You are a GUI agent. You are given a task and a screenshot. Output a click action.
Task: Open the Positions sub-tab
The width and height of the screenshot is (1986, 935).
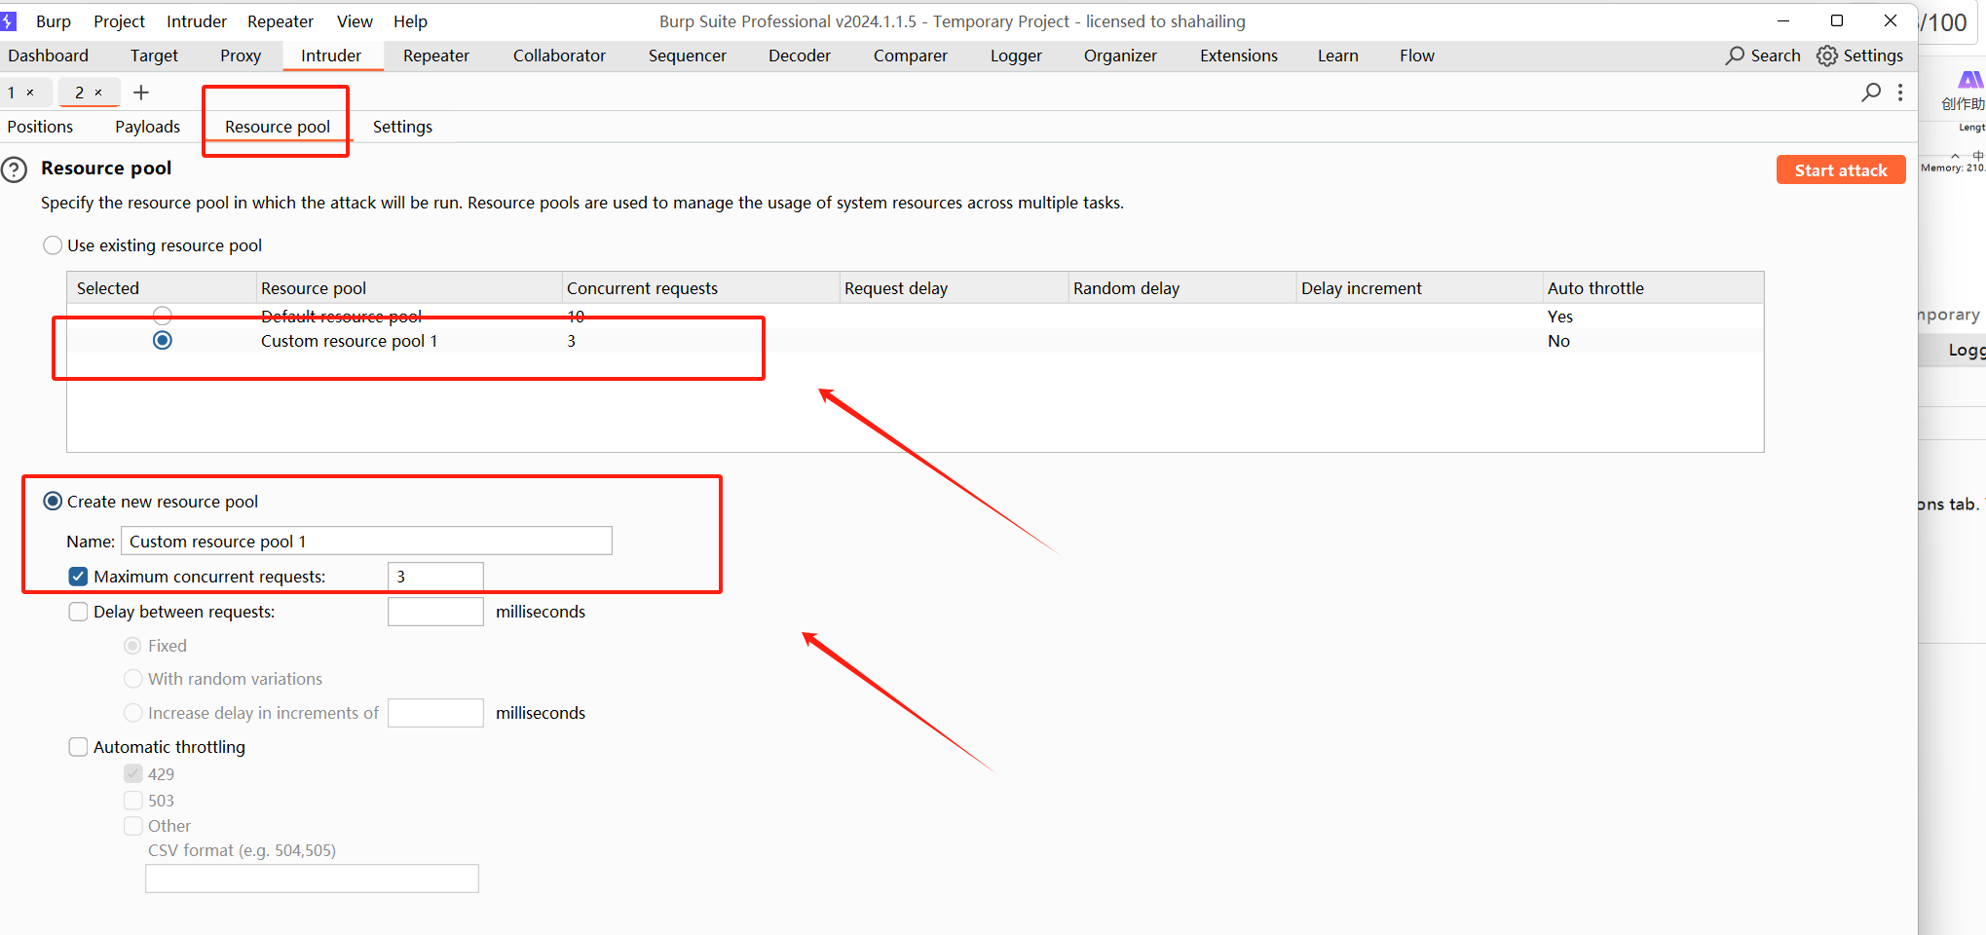pyautogui.click(x=40, y=127)
